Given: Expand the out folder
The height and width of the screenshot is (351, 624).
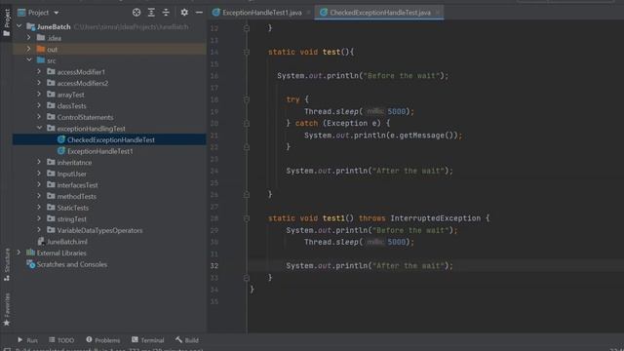Looking at the screenshot, I should pyautogui.click(x=28, y=49).
